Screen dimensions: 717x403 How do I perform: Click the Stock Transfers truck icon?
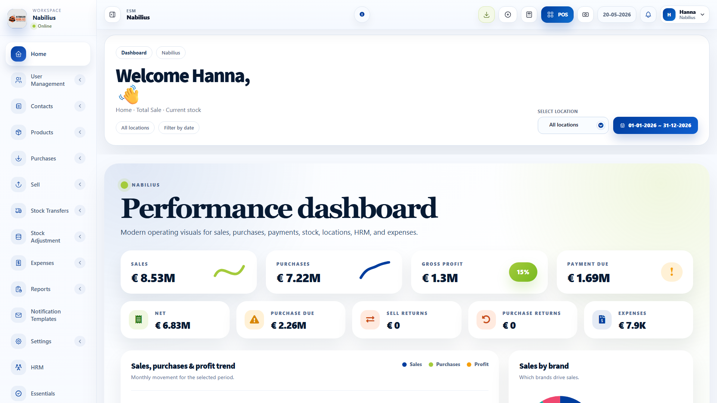[x=19, y=211]
